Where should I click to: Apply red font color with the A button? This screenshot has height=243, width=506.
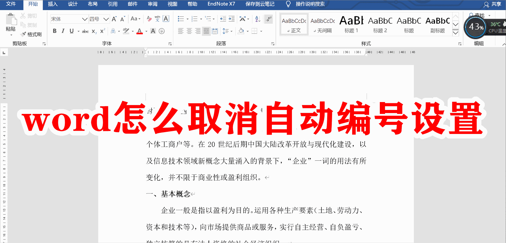(x=140, y=31)
